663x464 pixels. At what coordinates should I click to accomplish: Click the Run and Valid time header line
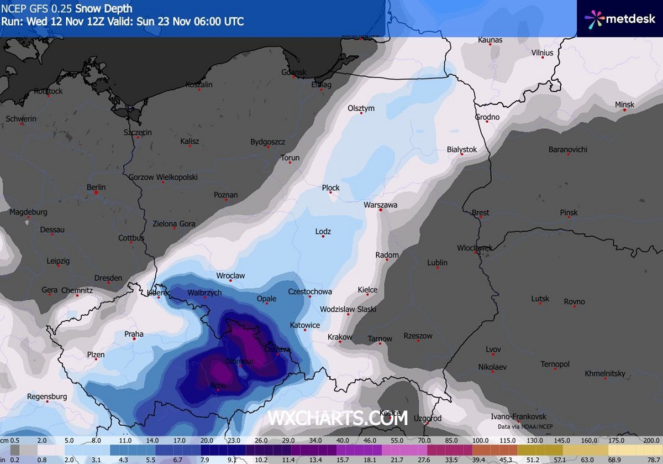[x=122, y=22]
